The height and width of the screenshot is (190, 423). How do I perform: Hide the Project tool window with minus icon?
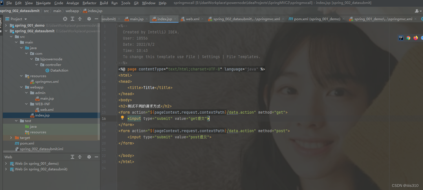click(x=96, y=19)
